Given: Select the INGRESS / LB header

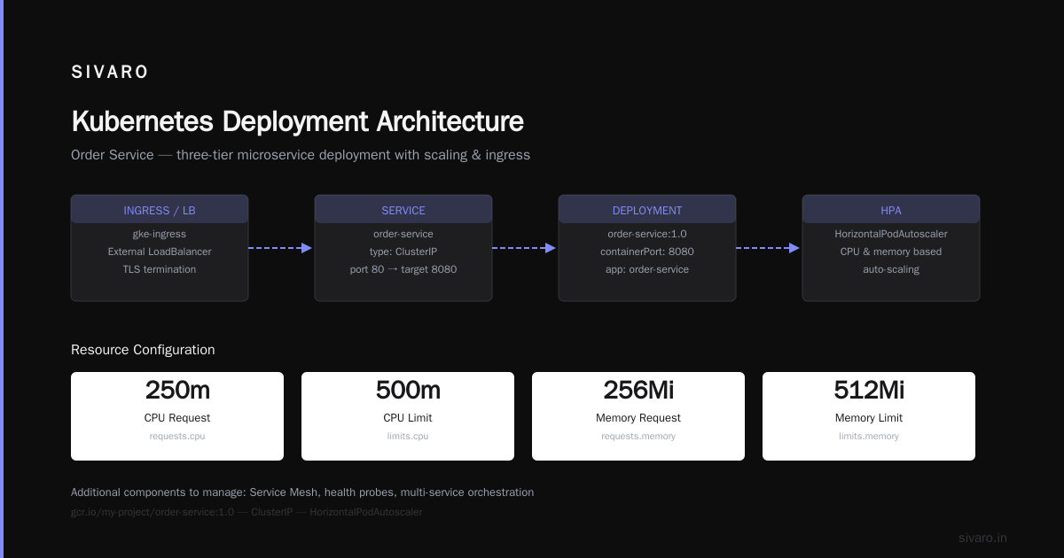Looking at the screenshot, I should pos(160,210).
